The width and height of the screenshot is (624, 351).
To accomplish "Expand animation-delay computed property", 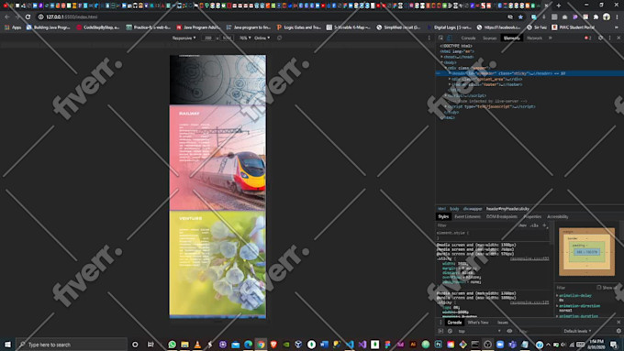I will pyautogui.click(x=557, y=296).
